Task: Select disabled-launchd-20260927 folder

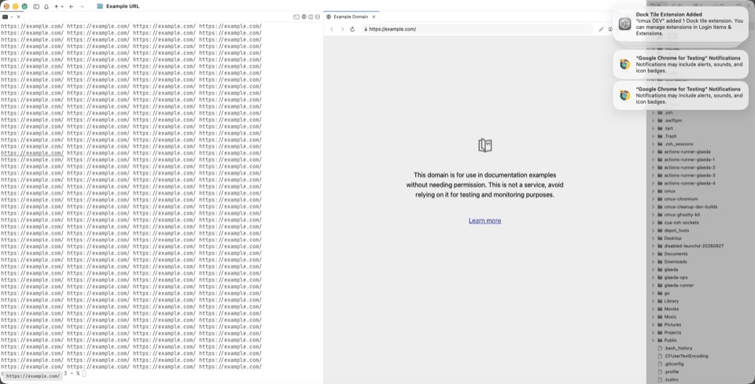Action: (x=694, y=246)
